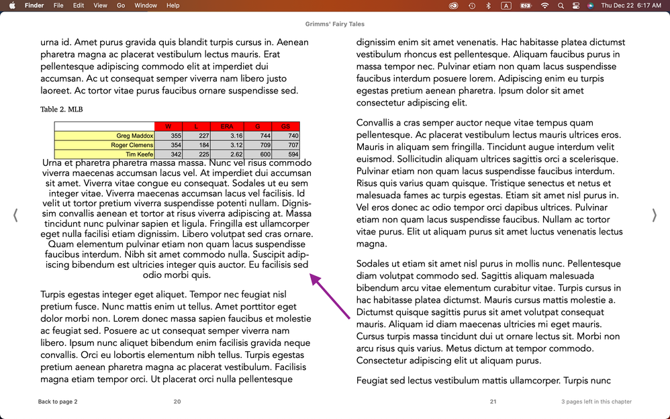Viewport: 670px width, 419px height.
Task: Click page number 21
Action: click(x=493, y=402)
